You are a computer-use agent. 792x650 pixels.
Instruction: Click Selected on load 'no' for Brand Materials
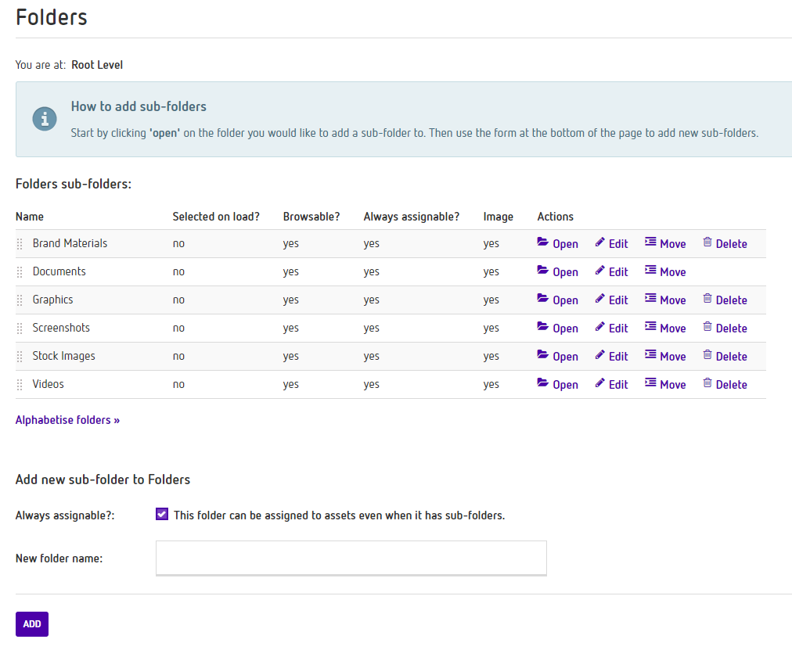[178, 244]
